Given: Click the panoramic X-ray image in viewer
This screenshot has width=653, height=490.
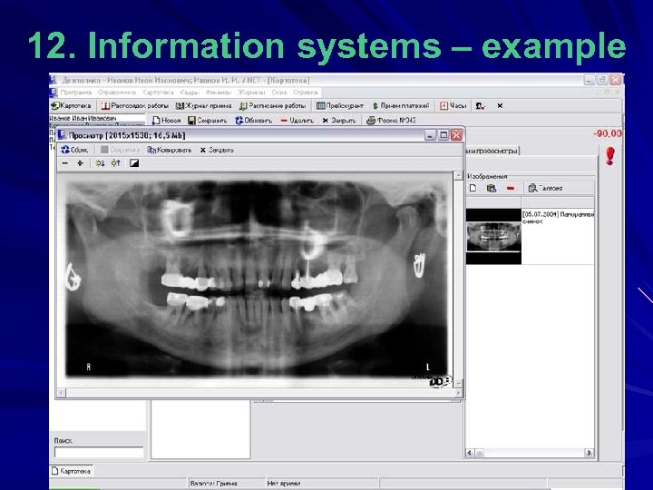Looking at the screenshot, I should click(x=256, y=279).
